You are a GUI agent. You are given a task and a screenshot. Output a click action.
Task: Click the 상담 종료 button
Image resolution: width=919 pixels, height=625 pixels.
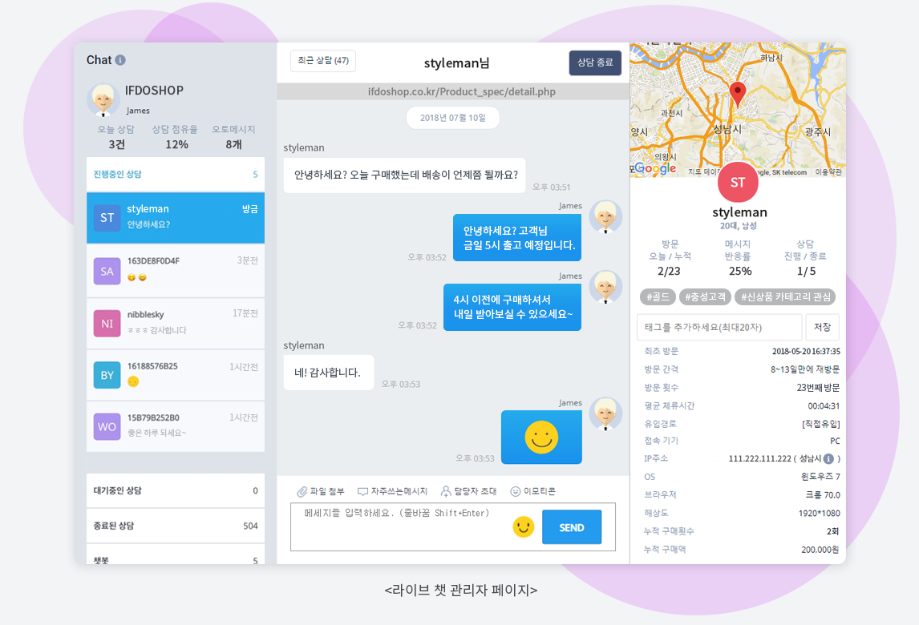coord(595,62)
